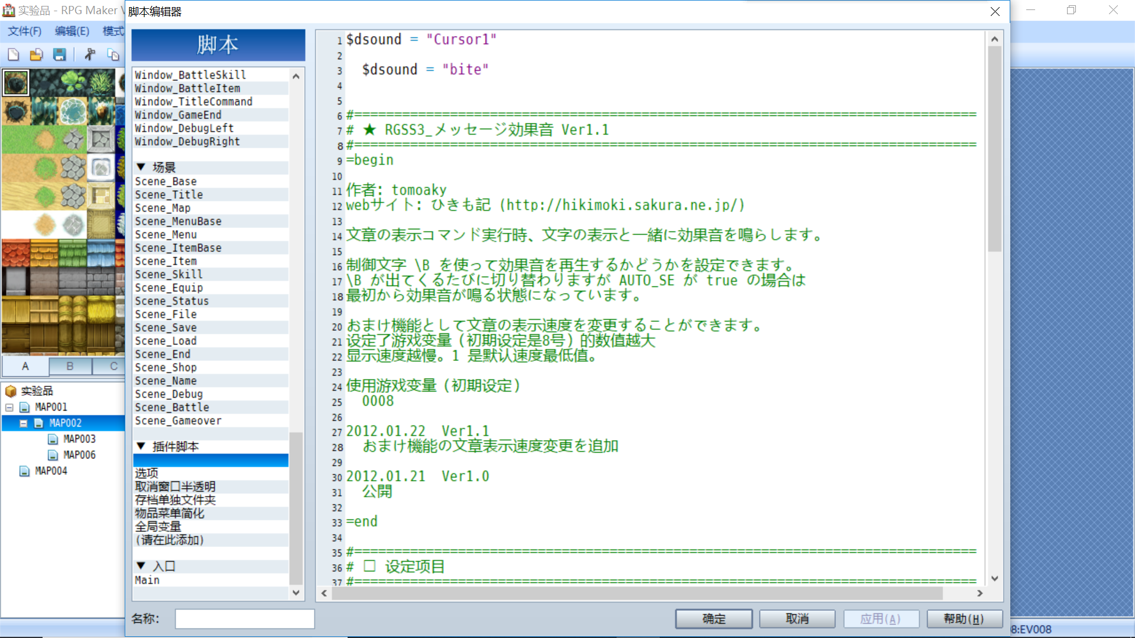This screenshot has height=638, width=1135.
Task: Select Scene_Skill script
Action: [211, 275]
